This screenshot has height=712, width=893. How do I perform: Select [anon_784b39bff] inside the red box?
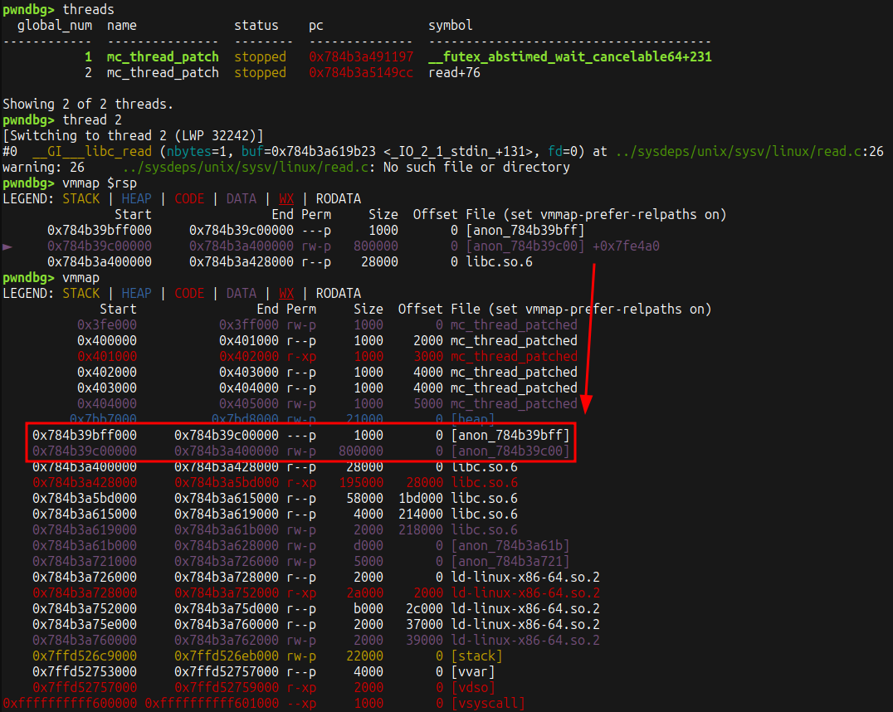coord(510,436)
